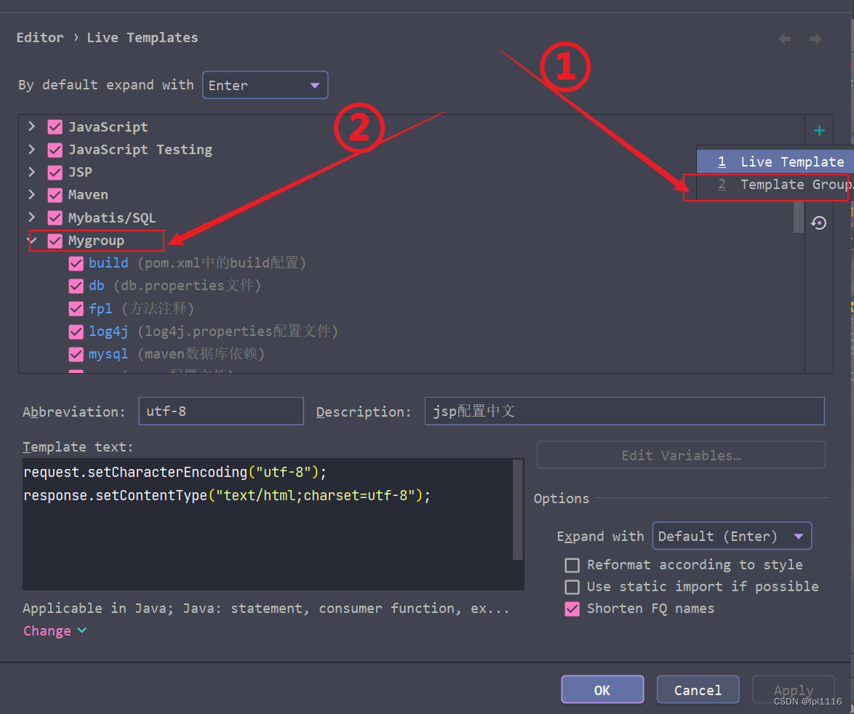Click the Cancel button
The height and width of the screenshot is (714, 854).
pyautogui.click(x=698, y=689)
